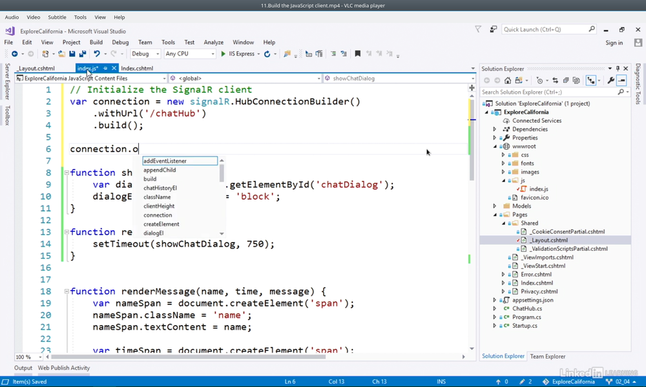Click the Redo toolbar icon
Image resolution: width=646 pixels, height=387 pixels.
tap(114, 54)
